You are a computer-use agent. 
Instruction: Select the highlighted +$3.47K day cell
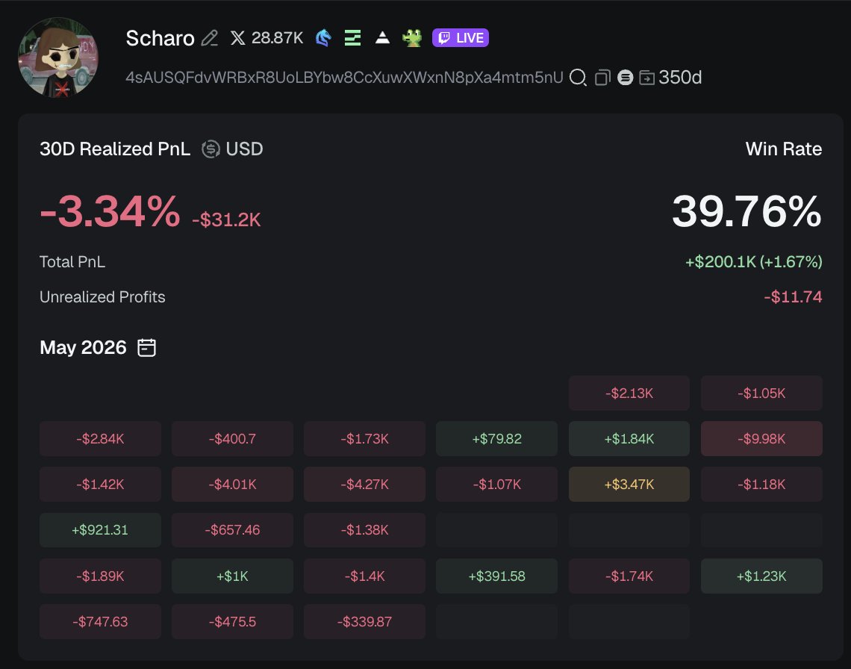(x=629, y=485)
